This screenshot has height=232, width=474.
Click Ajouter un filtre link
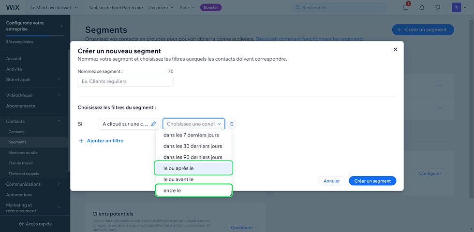(105, 141)
